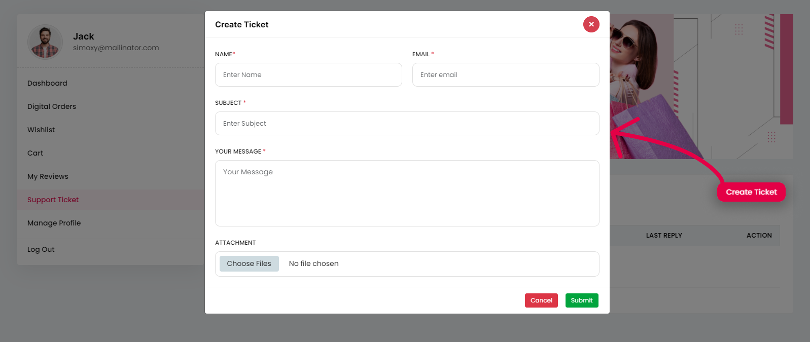810x342 pixels.
Task: Select the highlighted Support Ticket item
Action: click(x=53, y=200)
